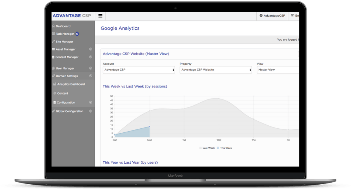Open the Account dropdown
This screenshot has width=351, height=189.
click(x=139, y=70)
